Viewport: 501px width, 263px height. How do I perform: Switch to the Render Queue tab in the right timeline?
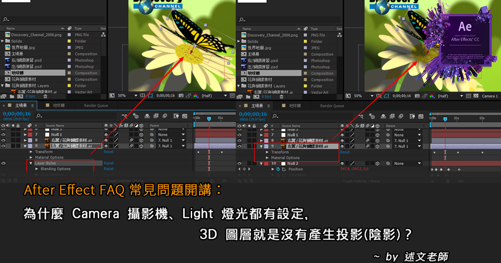pos(332,106)
